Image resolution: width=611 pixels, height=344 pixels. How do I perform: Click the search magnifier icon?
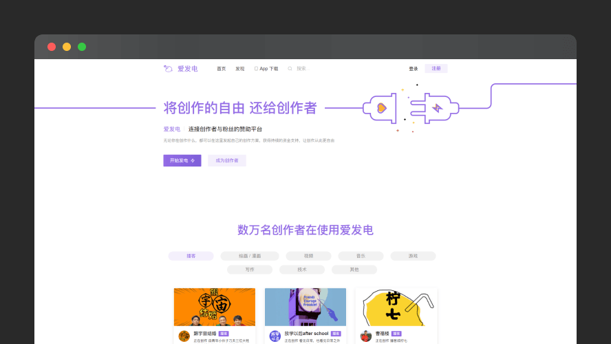[290, 69]
